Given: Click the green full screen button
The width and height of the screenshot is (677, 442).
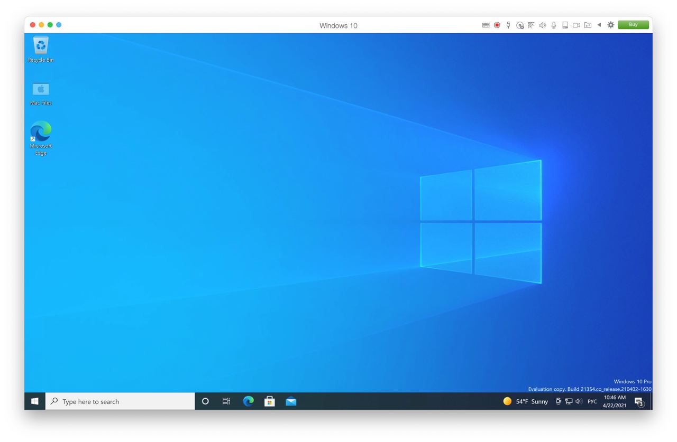Looking at the screenshot, I should pos(50,25).
